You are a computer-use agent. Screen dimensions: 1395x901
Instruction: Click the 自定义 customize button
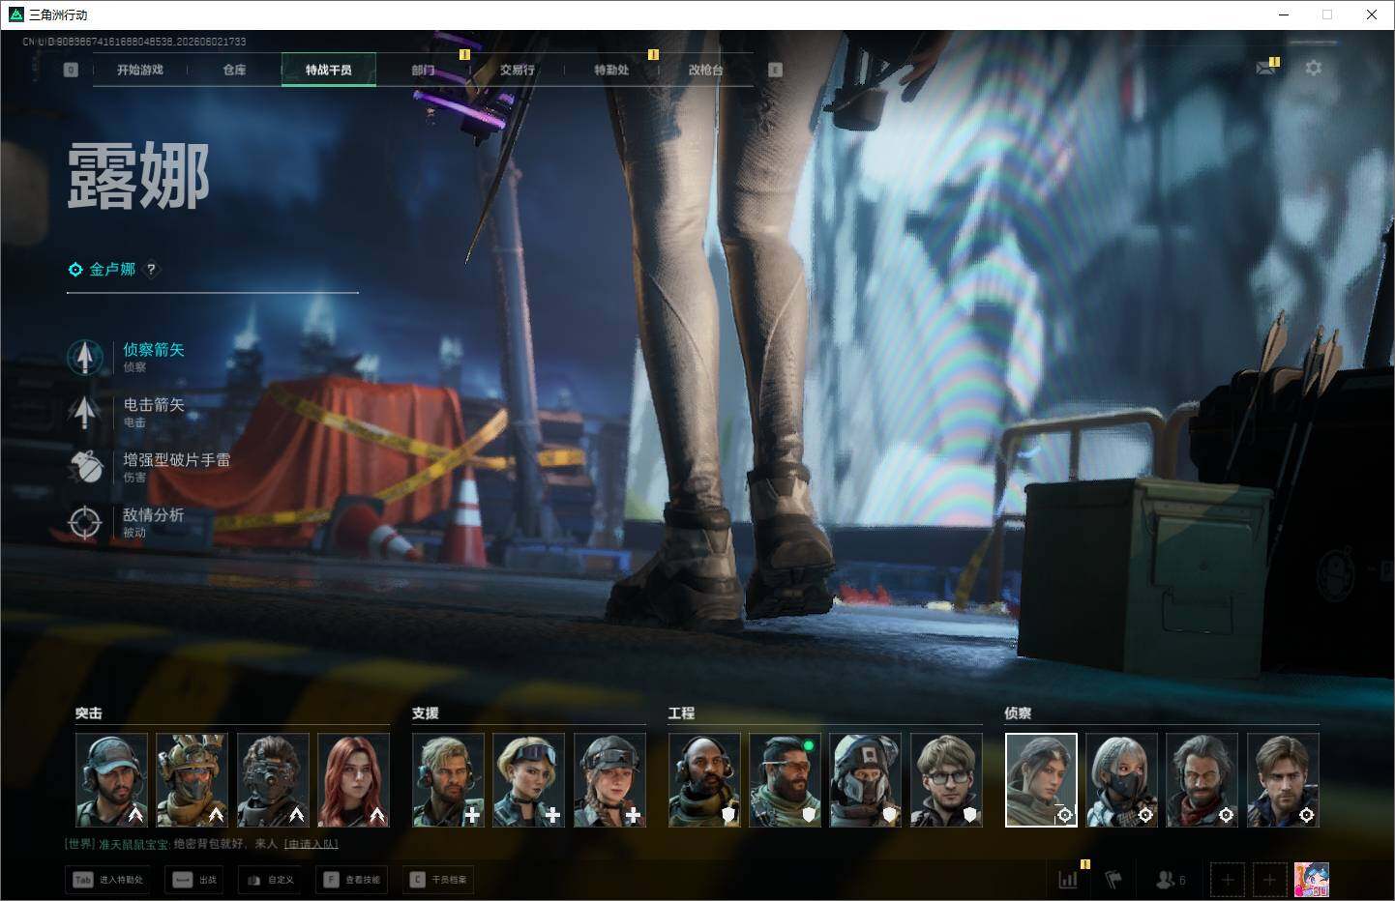point(270,880)
